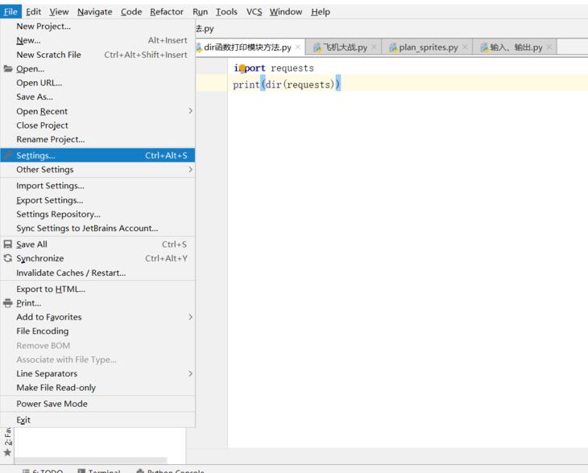Open the Tools menu

(226, 11)
